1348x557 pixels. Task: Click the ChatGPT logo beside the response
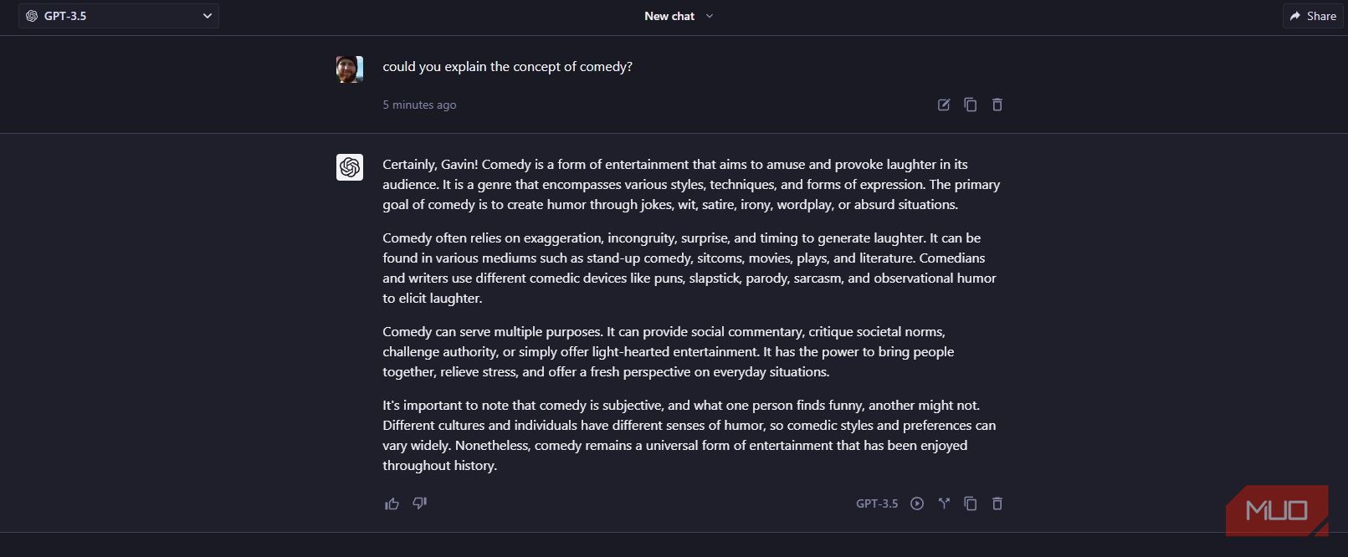point(349,167)
